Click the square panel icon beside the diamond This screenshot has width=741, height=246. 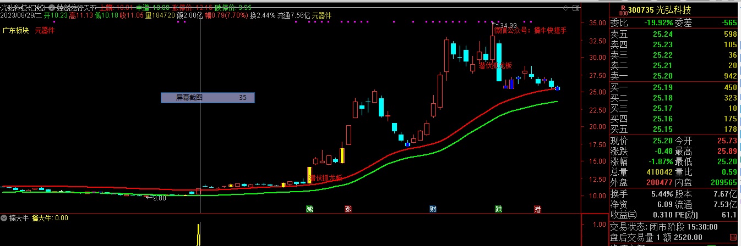[x=576, y=8]
